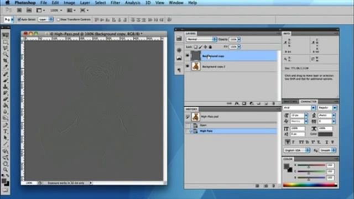Delete current state in History panel
This screenshot has width=354, height=199.
273,186
